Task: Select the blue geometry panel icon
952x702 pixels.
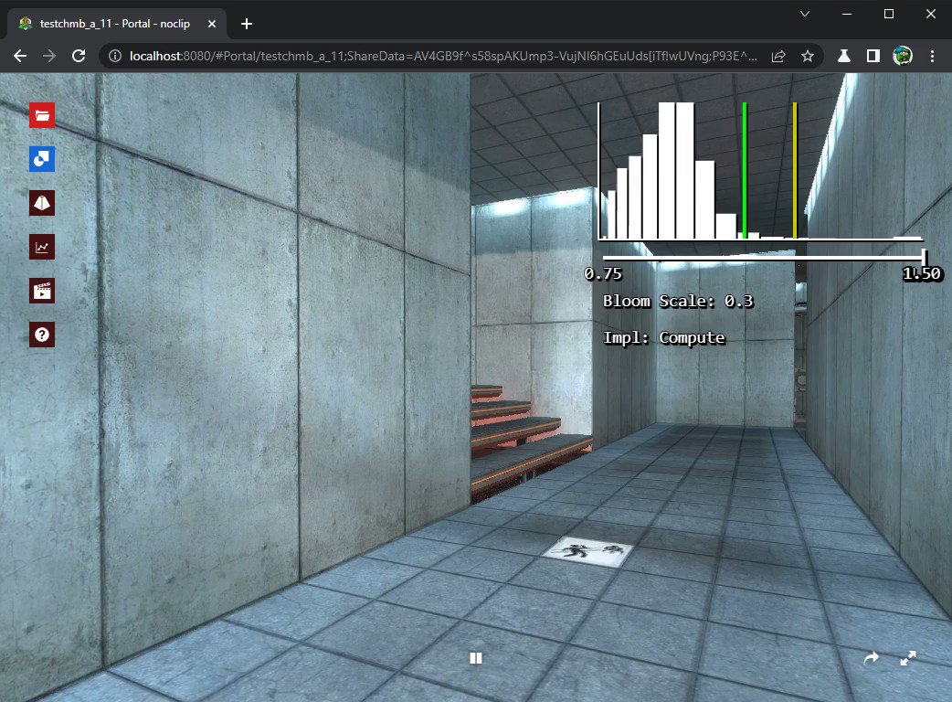Action: pyautogui.click(x=41, y=158)
